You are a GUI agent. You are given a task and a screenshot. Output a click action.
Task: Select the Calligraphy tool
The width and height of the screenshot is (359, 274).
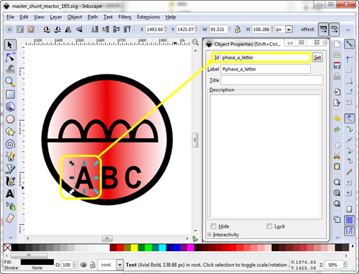tap(10, 182)
